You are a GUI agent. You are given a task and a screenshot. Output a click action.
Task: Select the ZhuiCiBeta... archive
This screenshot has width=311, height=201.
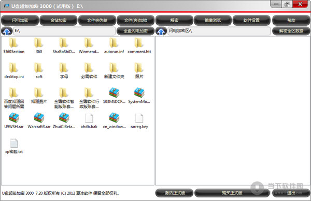pos(64,121)
